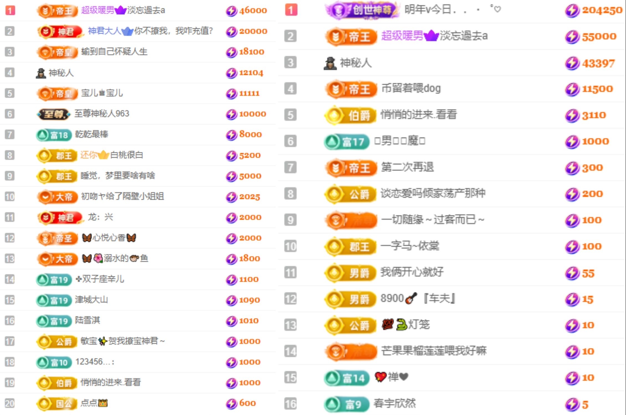The width and height of the screenshot is (626, 415).
Task: Click the 国公 badge beside 点点
Action: tap(57, 404)
